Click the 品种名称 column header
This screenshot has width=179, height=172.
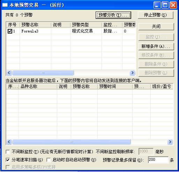pos(38,87)
